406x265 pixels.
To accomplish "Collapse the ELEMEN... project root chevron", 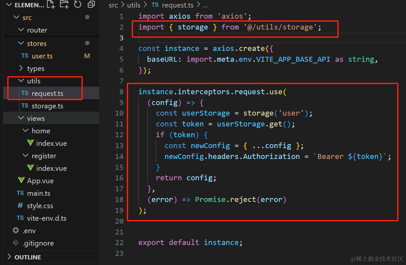I will (9, 5).
